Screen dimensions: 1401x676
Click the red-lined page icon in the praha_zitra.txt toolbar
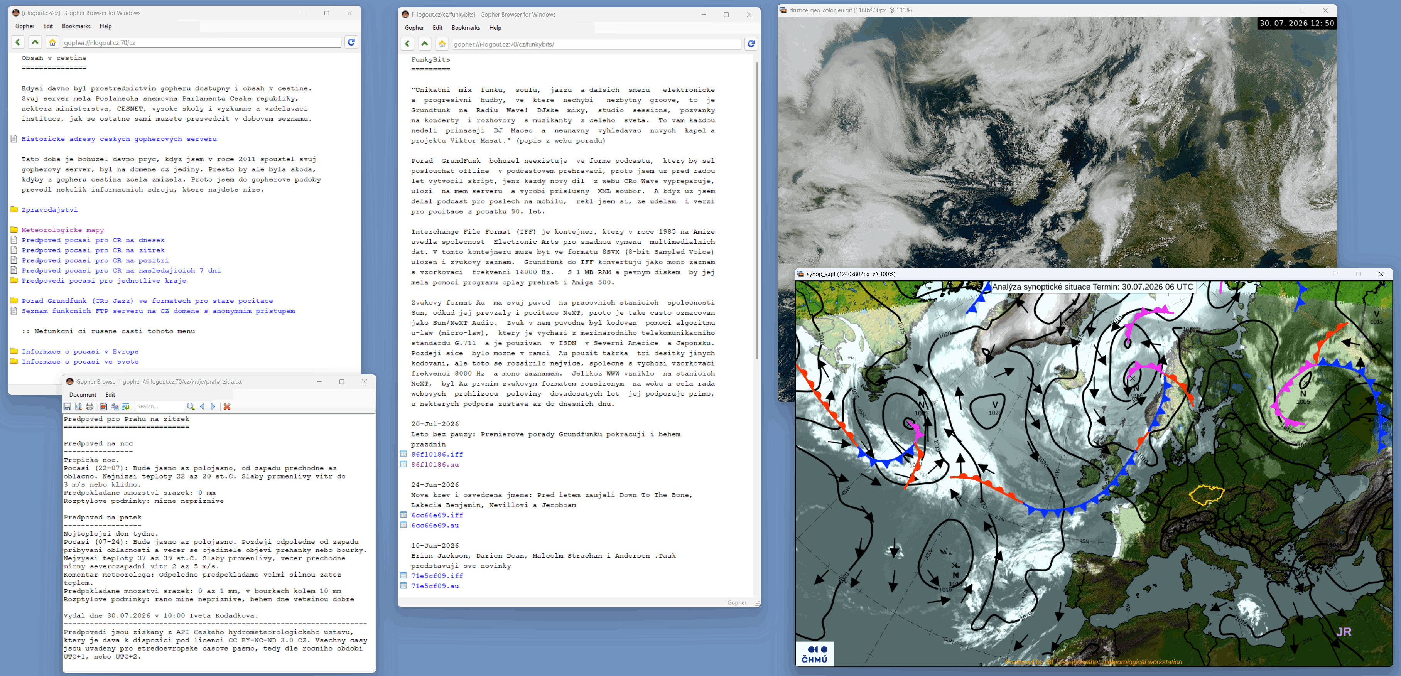tap(103, 407)
